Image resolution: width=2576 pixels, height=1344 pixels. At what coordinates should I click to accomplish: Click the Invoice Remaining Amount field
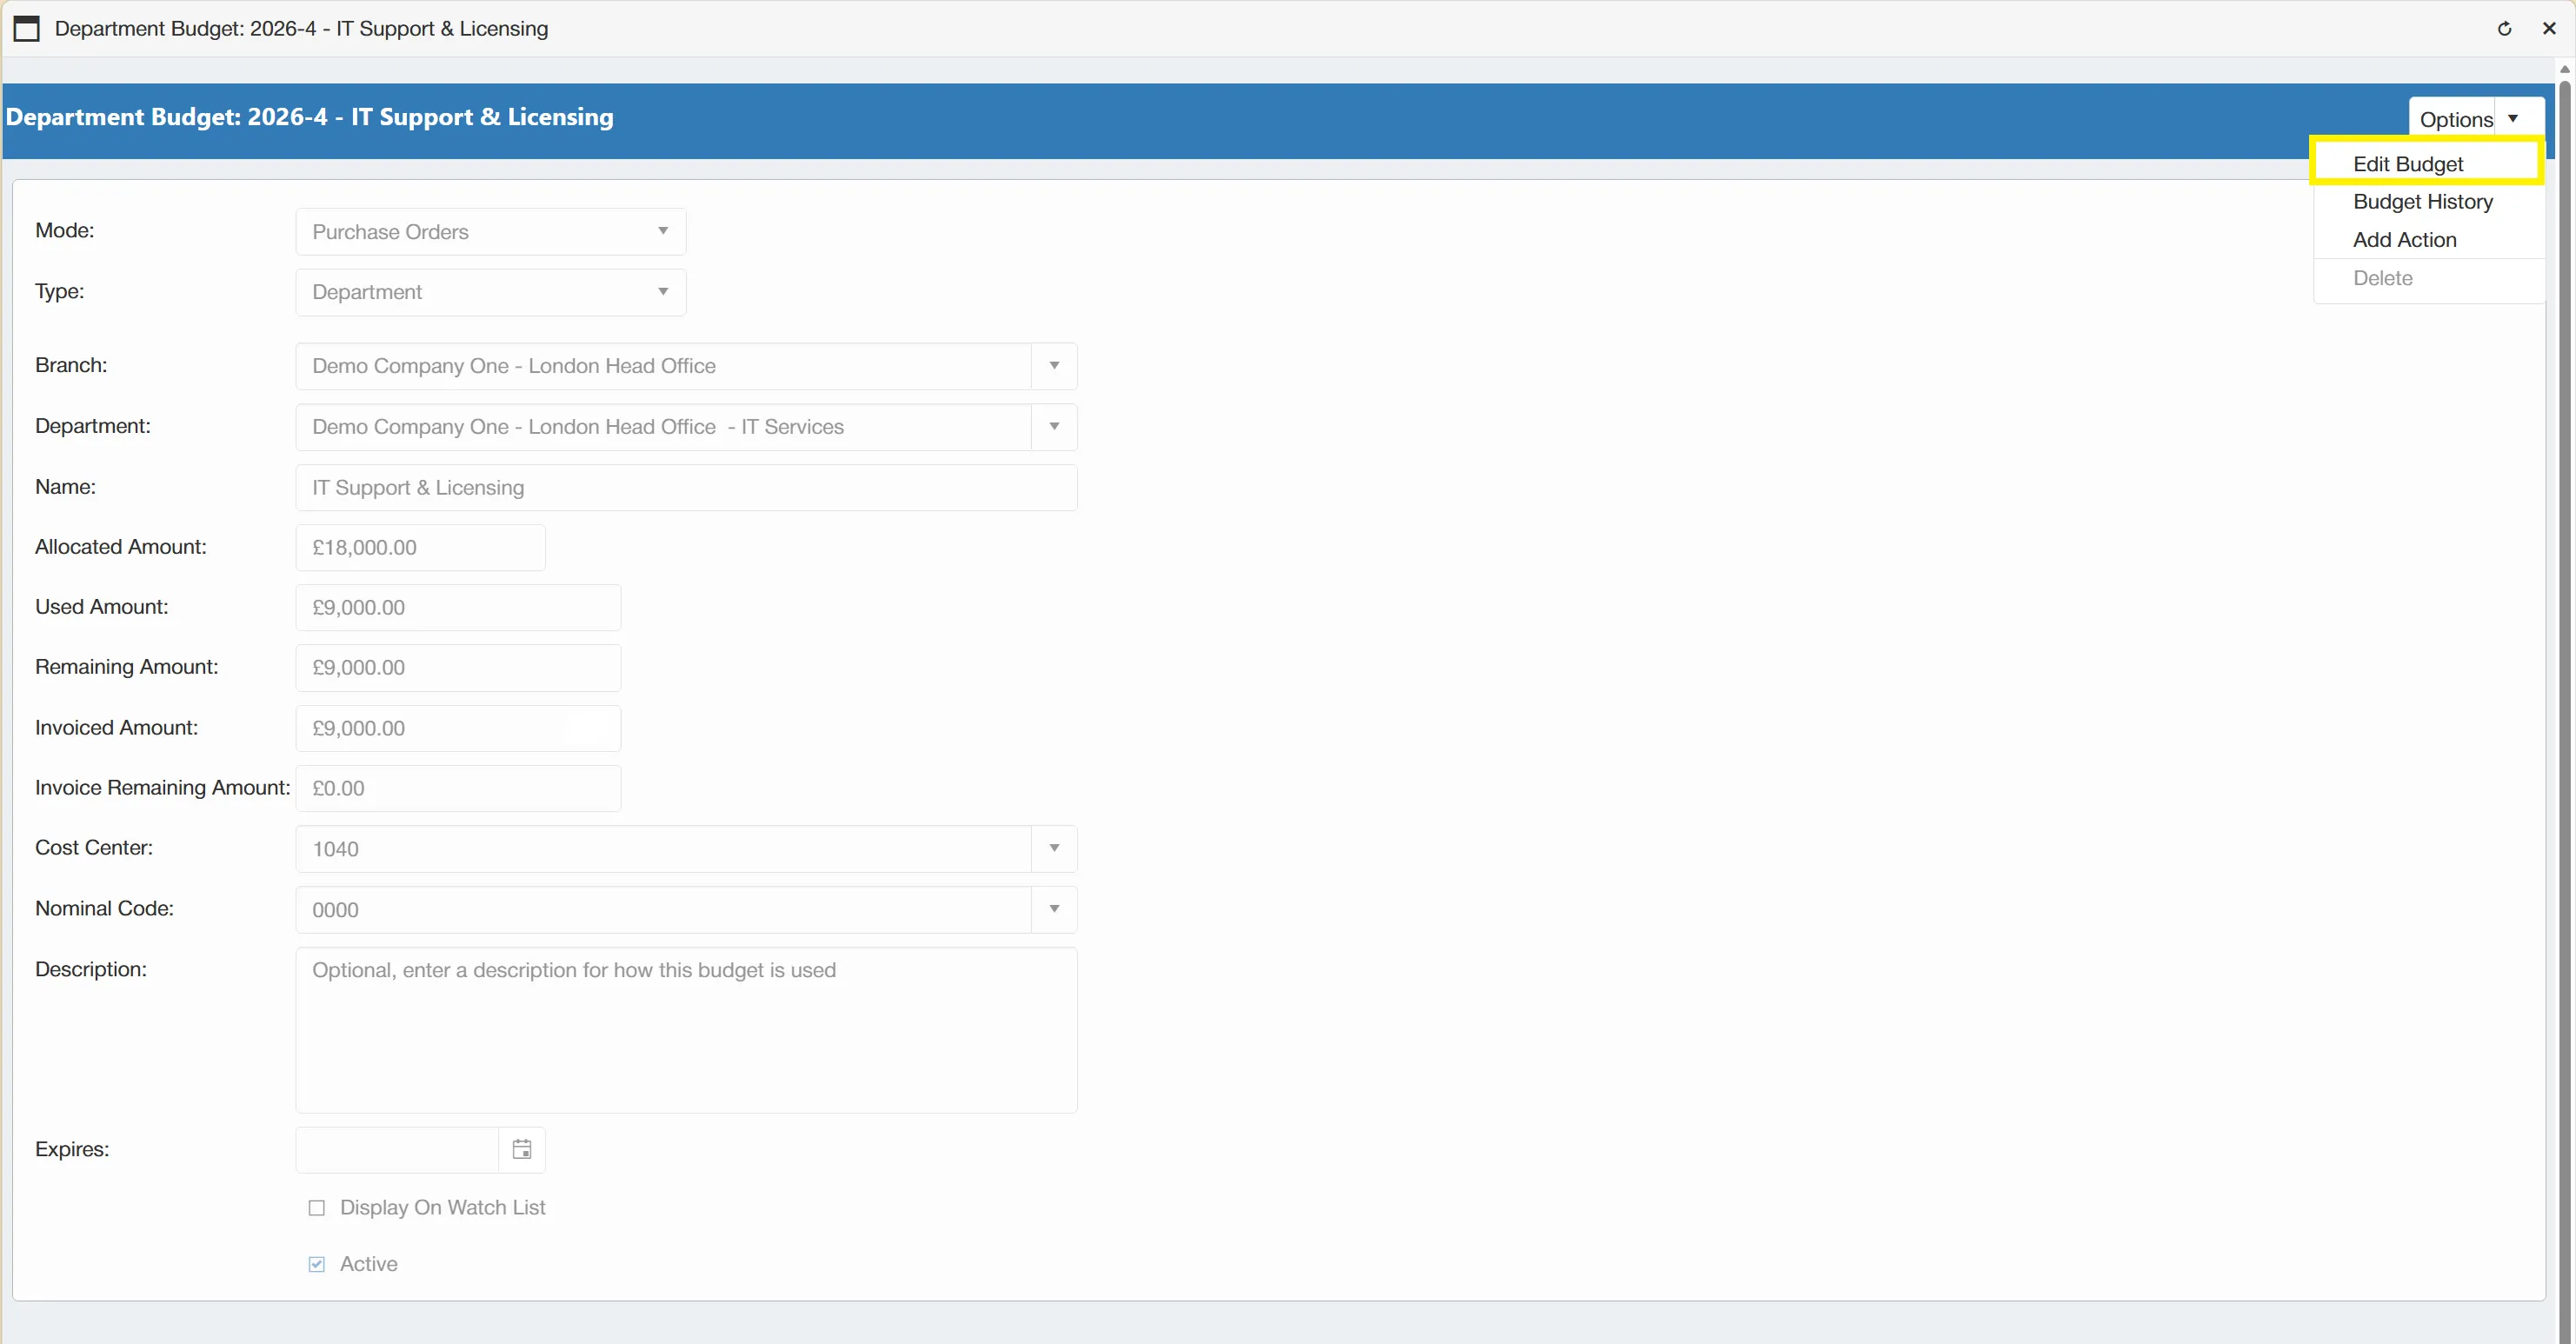point(458,789)
